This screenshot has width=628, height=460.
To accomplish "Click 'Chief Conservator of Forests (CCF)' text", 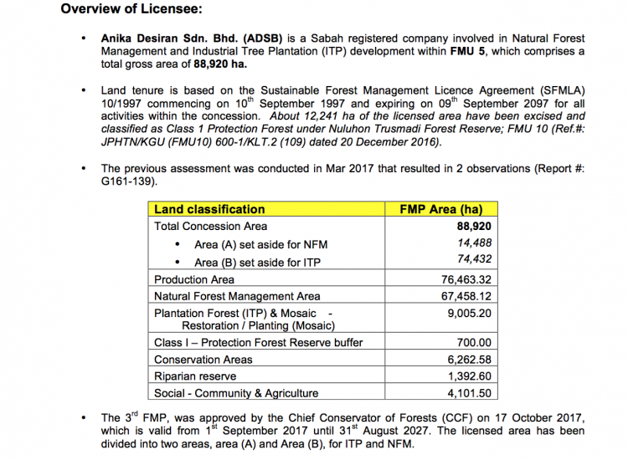I will tap(380, 417).
